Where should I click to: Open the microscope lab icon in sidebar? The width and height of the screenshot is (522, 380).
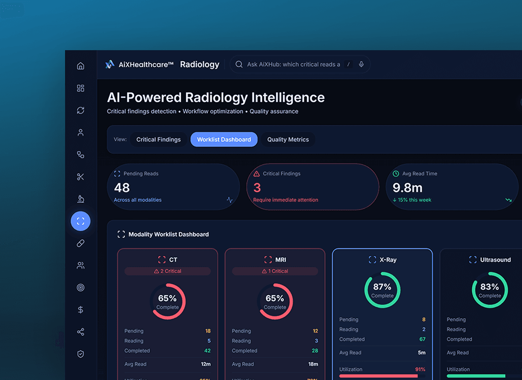point(81,199)
